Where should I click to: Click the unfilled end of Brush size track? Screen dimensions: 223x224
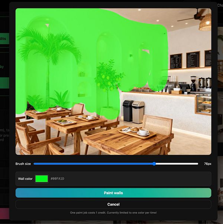point(177,164)
